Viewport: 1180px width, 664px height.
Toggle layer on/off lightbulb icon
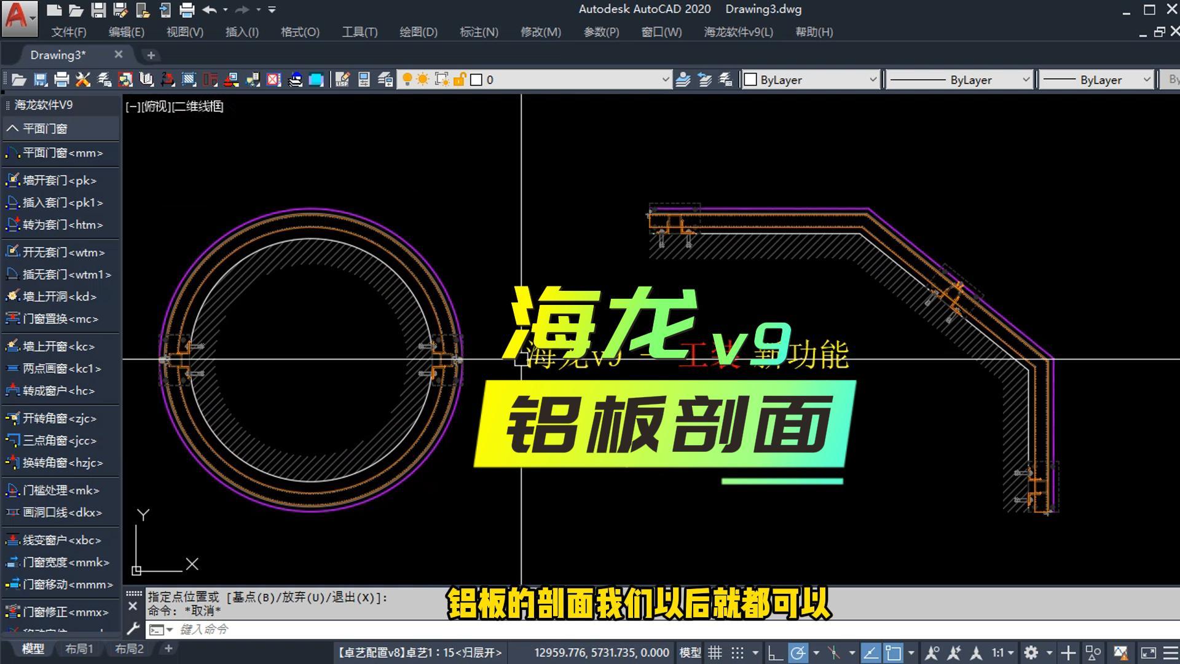407,79
